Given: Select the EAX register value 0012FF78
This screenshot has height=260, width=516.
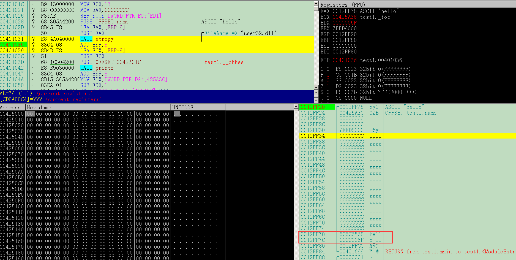Looking at the screenshot, I should [x=344, y=11].
